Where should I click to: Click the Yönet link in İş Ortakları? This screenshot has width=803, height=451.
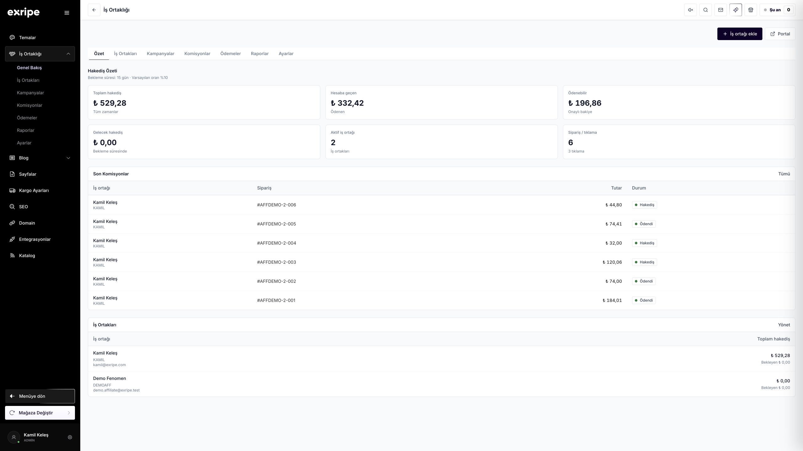(x=784, y=325)
